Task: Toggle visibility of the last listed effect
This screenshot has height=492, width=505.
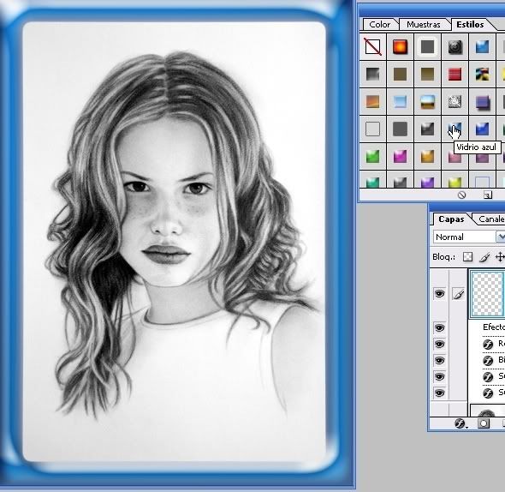Action: (439, 393)
